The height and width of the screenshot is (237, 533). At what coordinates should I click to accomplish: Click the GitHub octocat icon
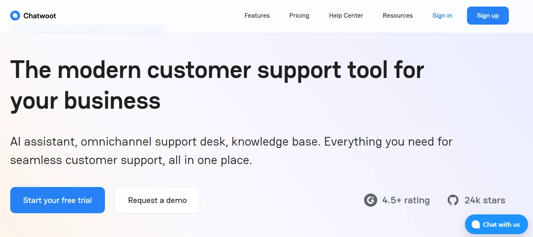click(x=453, y=200)
